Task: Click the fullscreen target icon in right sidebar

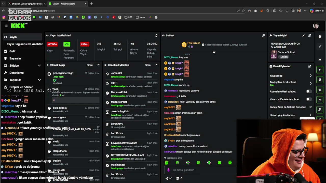Action: (x=320, y=60)
